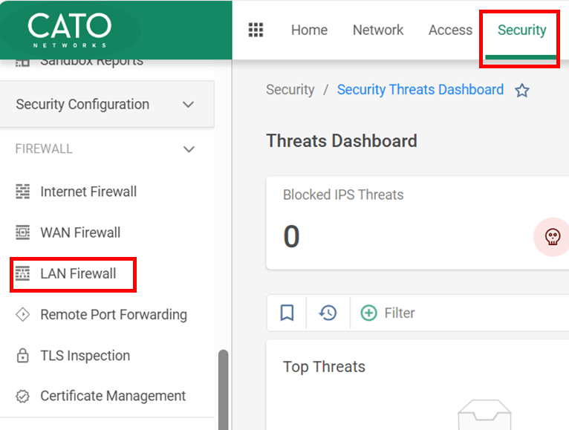This screenshot has height=430, width=569.
Task: Select the Security tab
Action: click(521, 30)
